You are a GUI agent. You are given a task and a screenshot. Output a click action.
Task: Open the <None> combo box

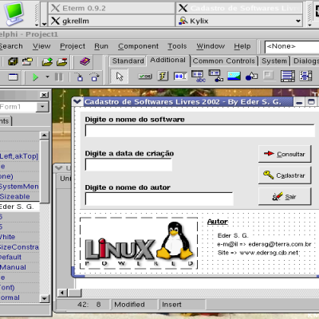tap(292, 47)
